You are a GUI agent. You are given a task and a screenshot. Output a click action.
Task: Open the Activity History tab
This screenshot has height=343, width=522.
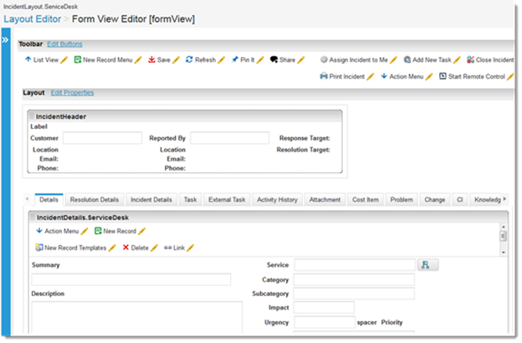pos(277,200)
